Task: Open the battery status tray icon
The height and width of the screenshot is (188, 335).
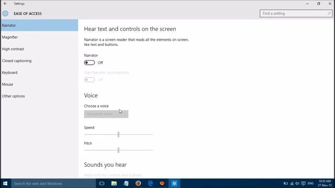Action: click(286, 183)
